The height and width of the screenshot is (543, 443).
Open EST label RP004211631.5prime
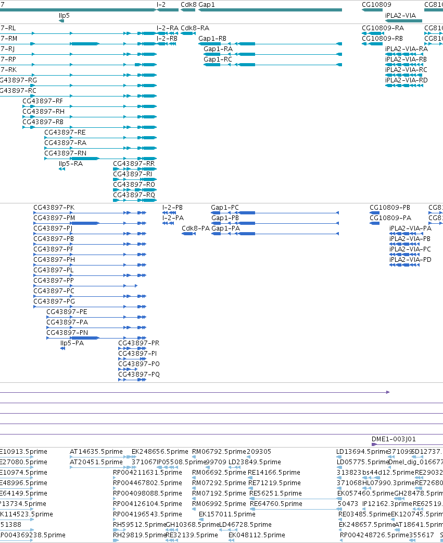tap(147, 473)
